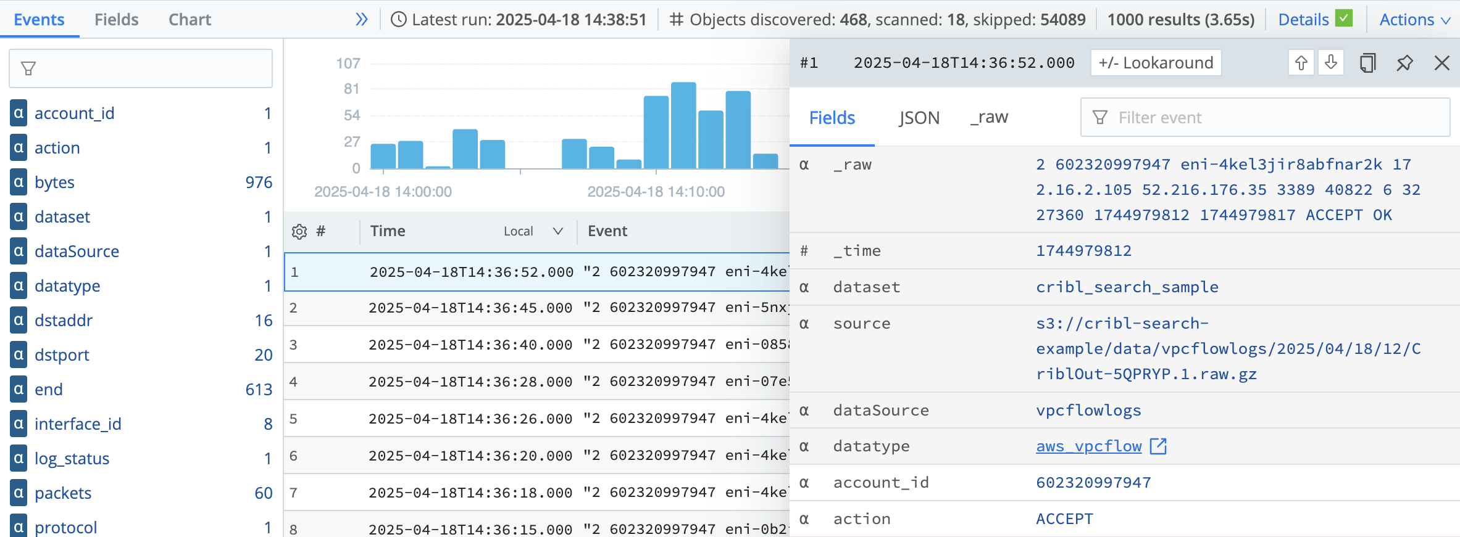Pin the event details panel
Screen dimensions: 1460x537
click(1404, 63)
